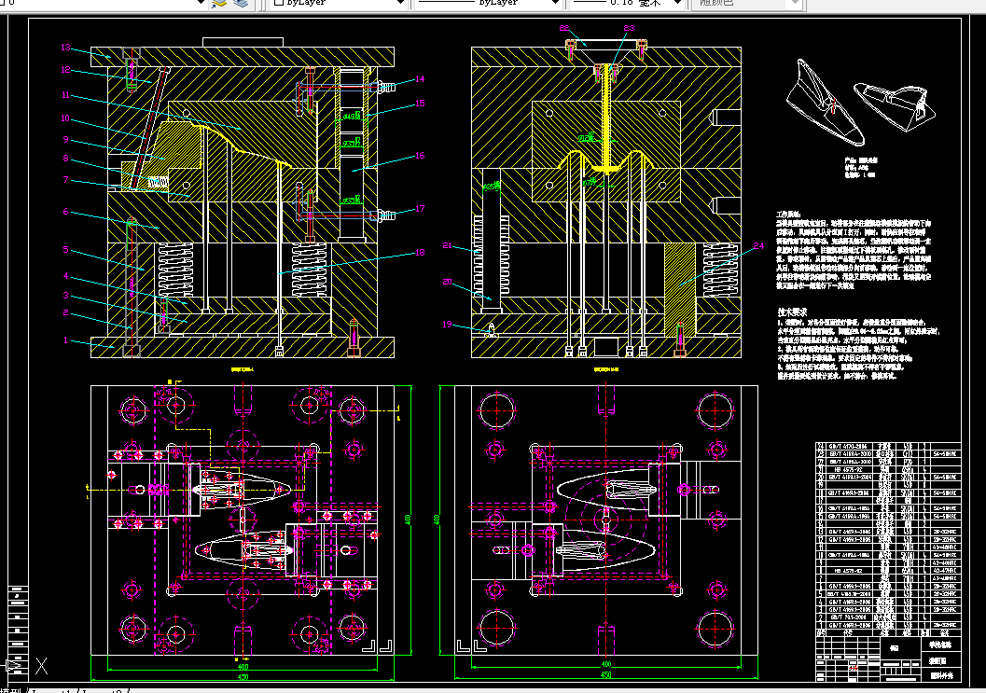Select balloon number 2 in section view
The height and width of the screenshot is (693, 986).
(65, 312)
